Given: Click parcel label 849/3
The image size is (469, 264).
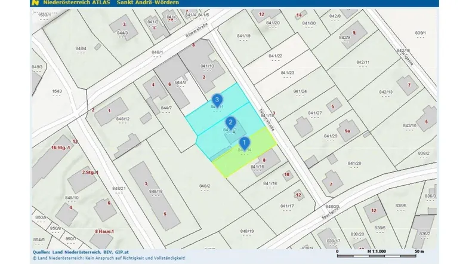Looking at the screenshot, I should 37,67.
